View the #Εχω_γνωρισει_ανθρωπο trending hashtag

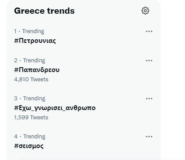[x=55, y=108]
